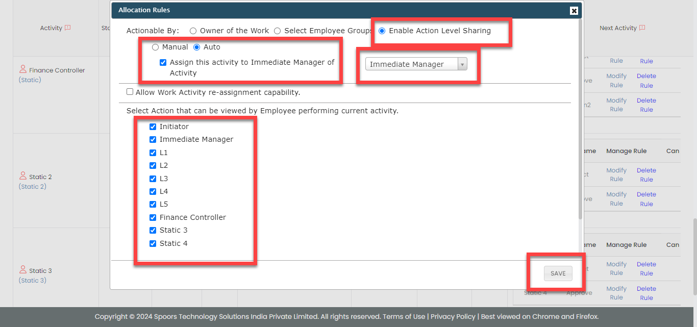Screen dimensions: 697x327
Task: Click the Finance Controller person icon
Action: 23,69
